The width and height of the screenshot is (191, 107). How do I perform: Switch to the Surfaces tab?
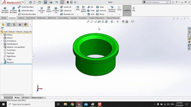click(21, 18)
